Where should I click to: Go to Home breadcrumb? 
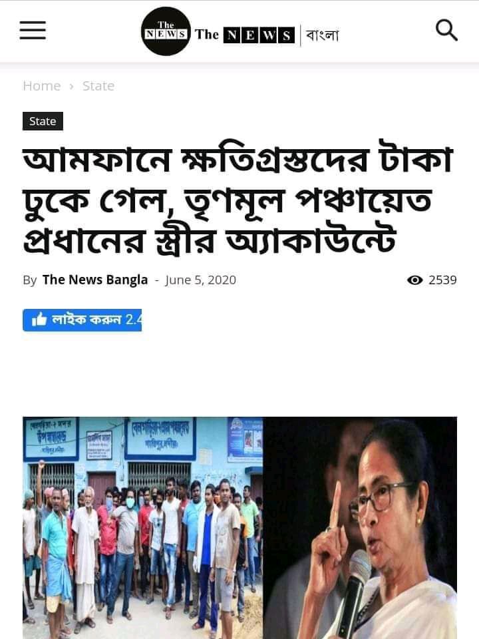[x=41, y=86]
